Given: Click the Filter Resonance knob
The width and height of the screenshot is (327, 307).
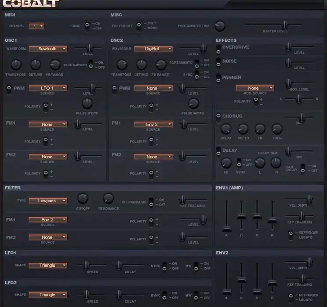Looking at the screenshot, I should point(109,198).
